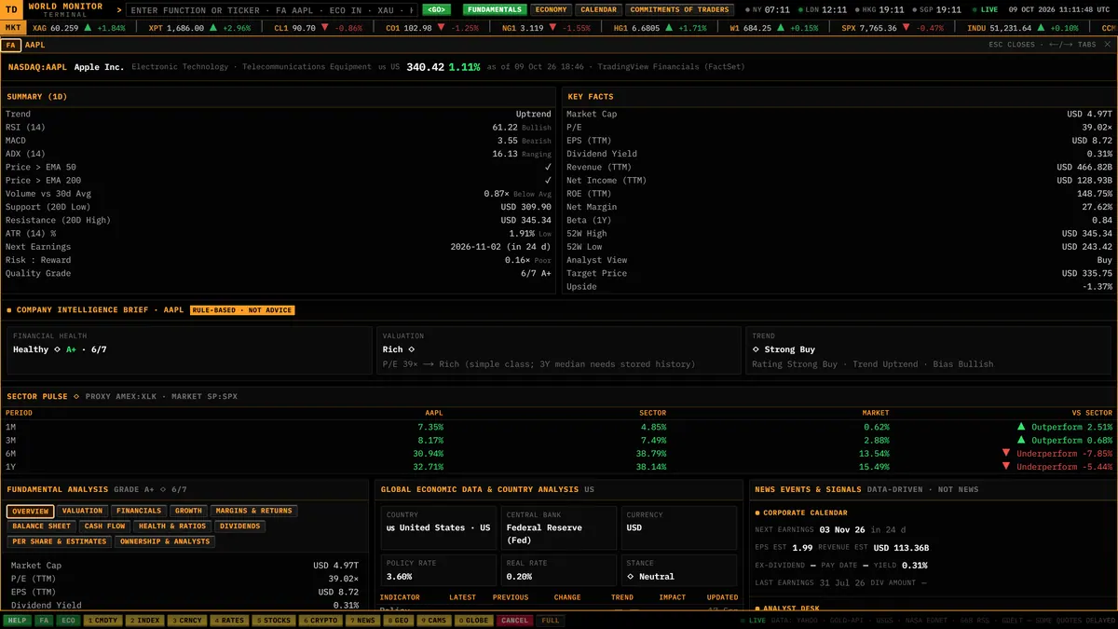
Task: Click the FA badge beside AAPL
Action: (x=11, y=45)
